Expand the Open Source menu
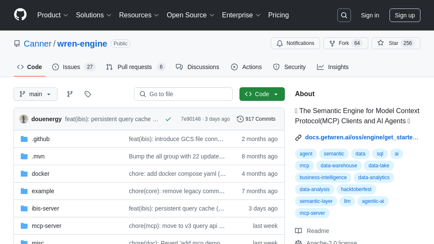 [190, 15]
